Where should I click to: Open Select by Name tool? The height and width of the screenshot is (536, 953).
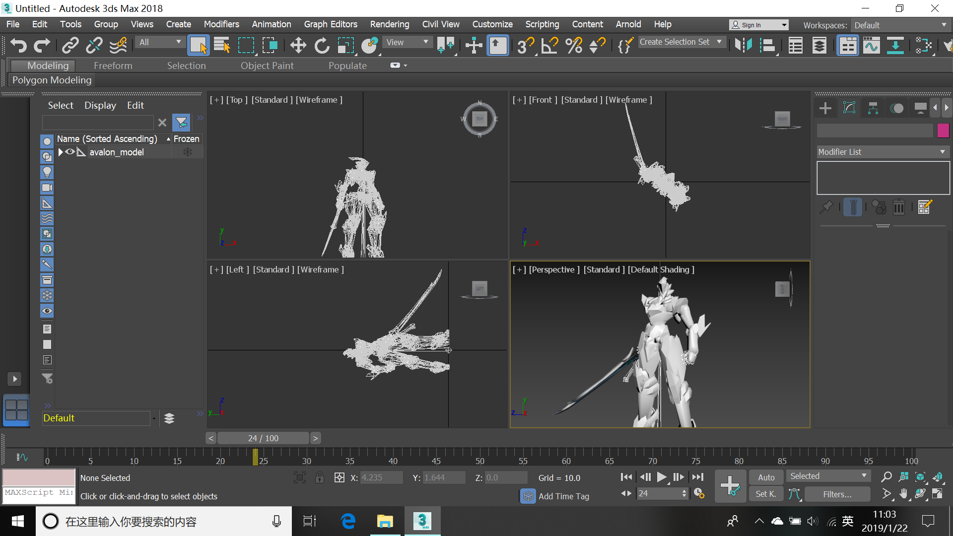pos(222,45)
